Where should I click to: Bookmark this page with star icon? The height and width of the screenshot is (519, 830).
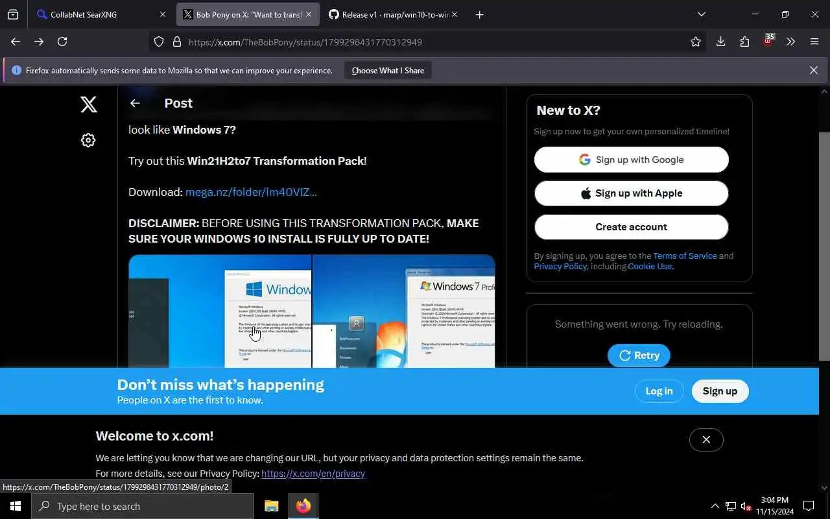tap(696, 42)
